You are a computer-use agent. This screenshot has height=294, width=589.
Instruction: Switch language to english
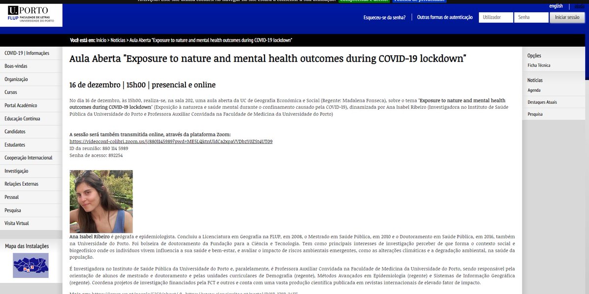(x=556, y=6)
